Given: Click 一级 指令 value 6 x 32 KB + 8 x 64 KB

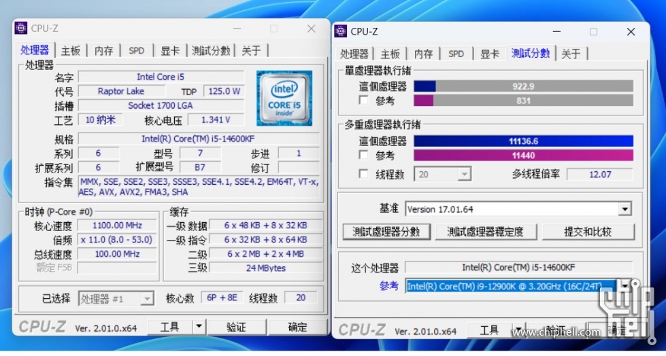Looking at the screenshot, I should [x=265, y=240].
